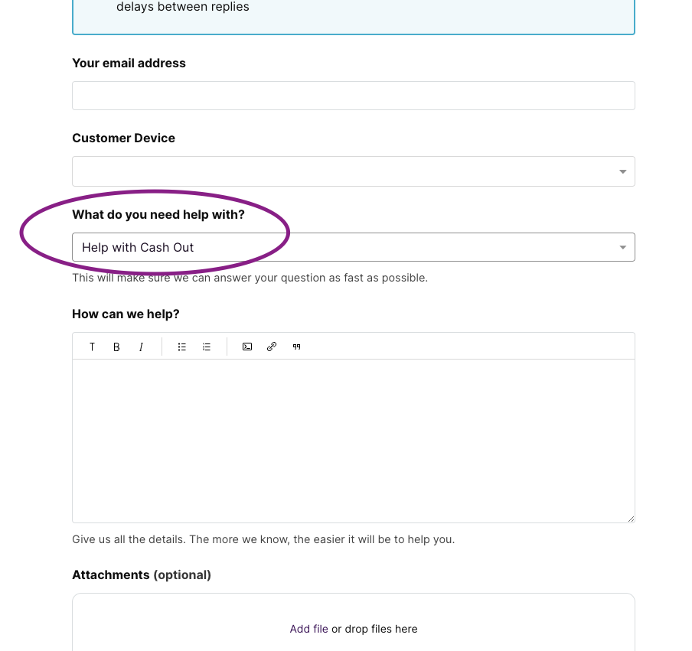Click the dropdown arrow beside Help with Cash Out
Image resolution: width=692 pixels, height=651 pixels.
622,247
